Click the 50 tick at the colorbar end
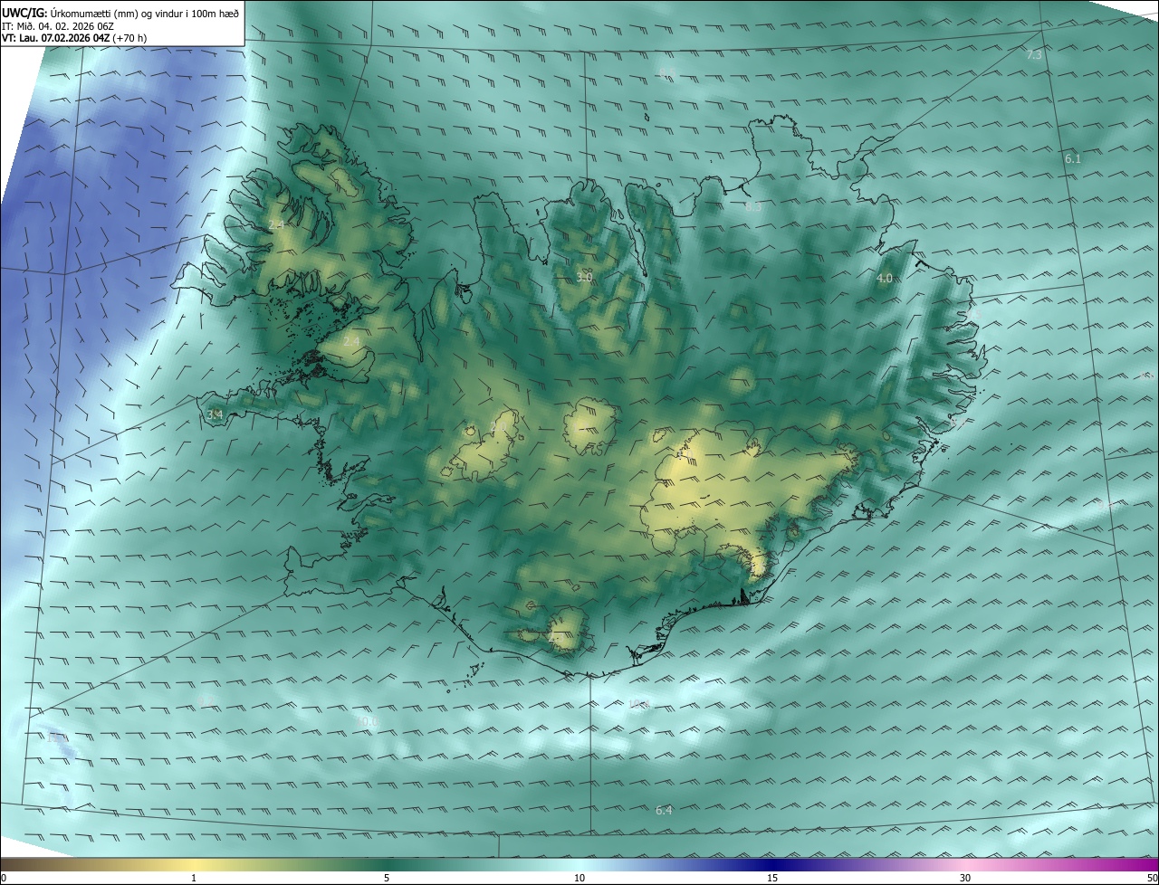Screen dimensions: 1159x885 [1152, 878]
